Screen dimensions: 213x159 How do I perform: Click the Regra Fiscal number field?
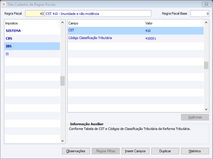(x=35, y=13)
